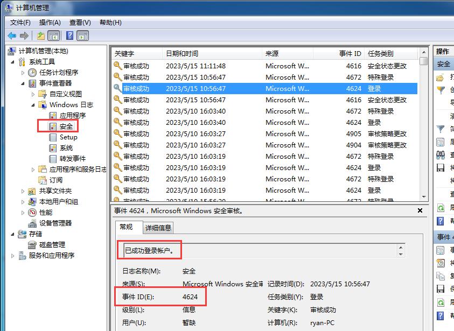Click the Forward navigation arrow

click(x=24, y=36)
